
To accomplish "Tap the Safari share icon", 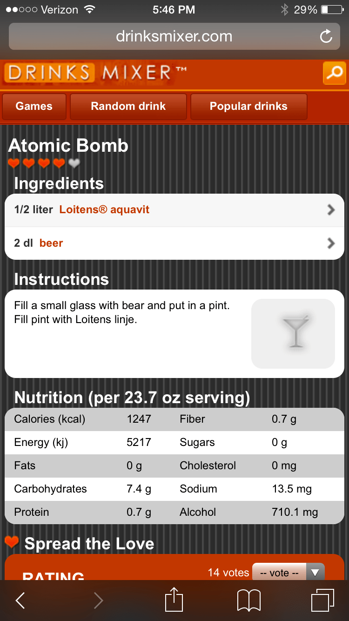I will point(174,600).
